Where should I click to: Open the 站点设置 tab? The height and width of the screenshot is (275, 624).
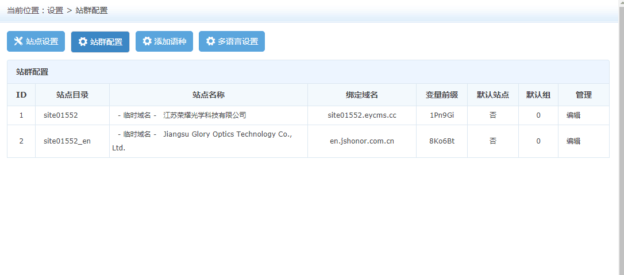36,41
